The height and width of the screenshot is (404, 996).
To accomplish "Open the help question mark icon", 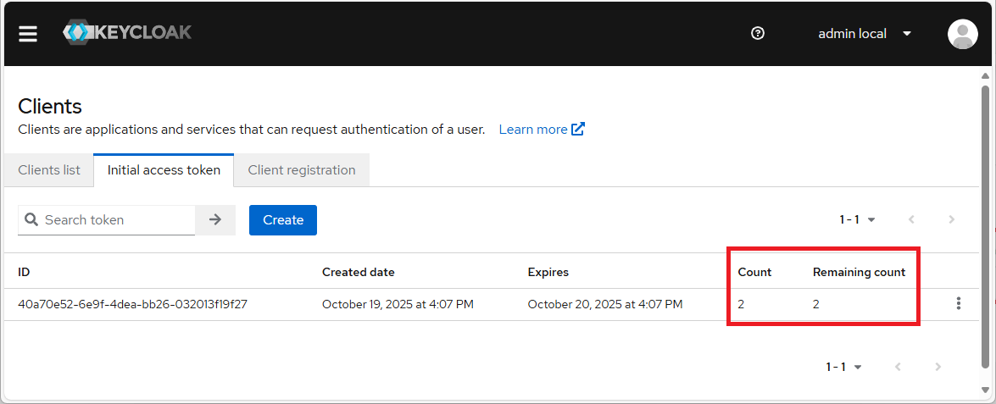I will tap(758, 34).
